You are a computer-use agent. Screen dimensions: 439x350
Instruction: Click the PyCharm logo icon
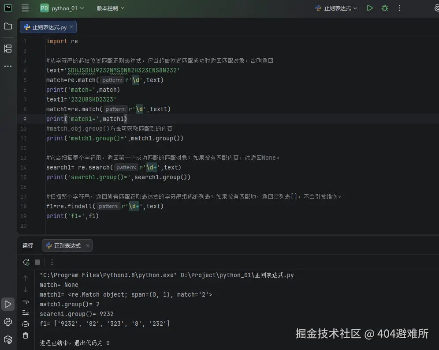tap(8, 8)
